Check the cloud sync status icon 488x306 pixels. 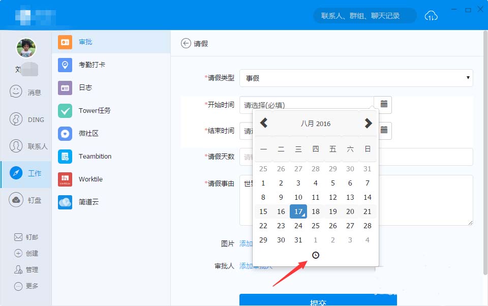(x=431, y=16)
